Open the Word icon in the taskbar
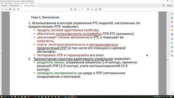This screenshot has height=98, width=174. [x=66, y=97]
